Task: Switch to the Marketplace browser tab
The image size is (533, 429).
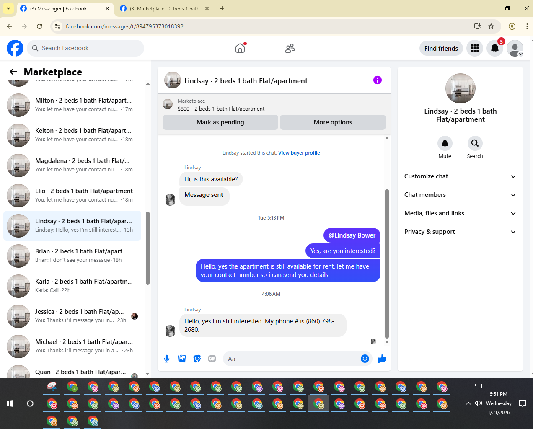Action: [163, 8]
